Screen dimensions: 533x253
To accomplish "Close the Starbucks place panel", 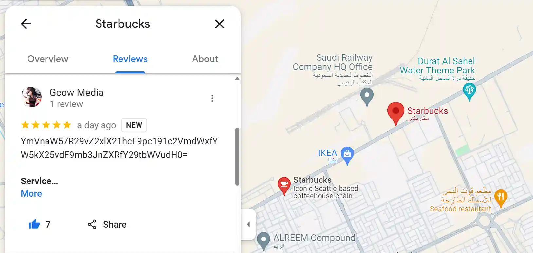I will 220,24.
